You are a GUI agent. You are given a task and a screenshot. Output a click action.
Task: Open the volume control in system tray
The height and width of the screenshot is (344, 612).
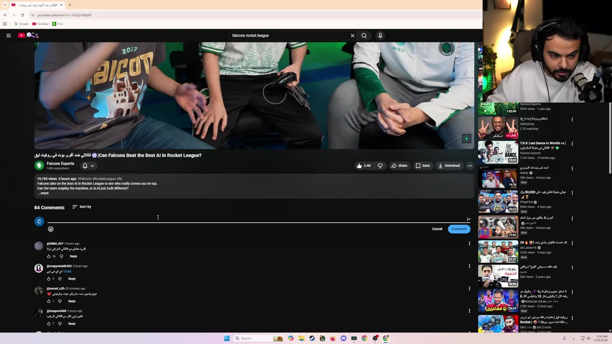(588, 338)
